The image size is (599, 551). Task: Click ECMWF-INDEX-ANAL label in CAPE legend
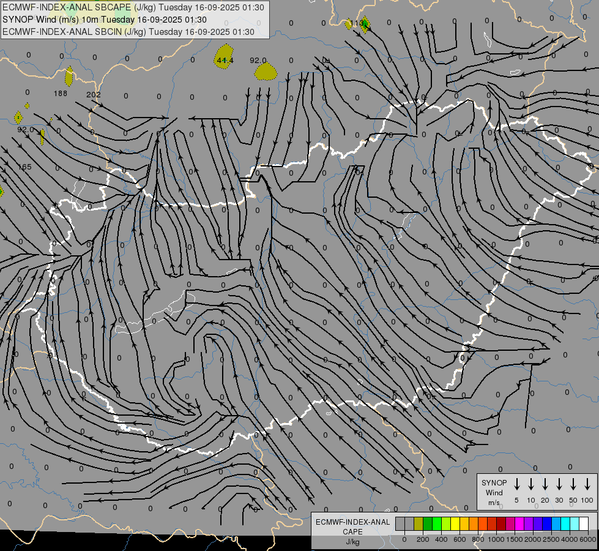point(352,522)
